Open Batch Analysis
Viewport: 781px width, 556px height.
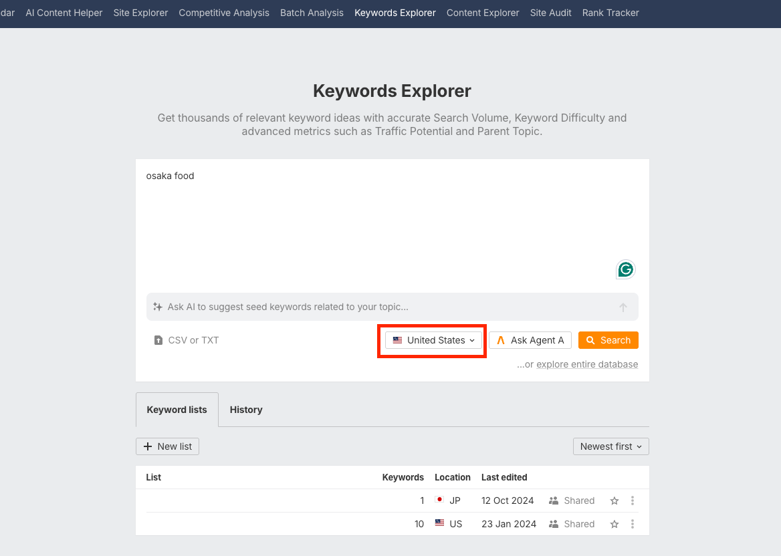[x=312, y=13]
